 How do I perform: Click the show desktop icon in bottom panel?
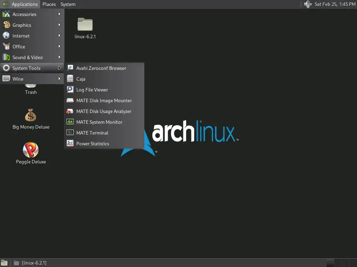point(4,263)
